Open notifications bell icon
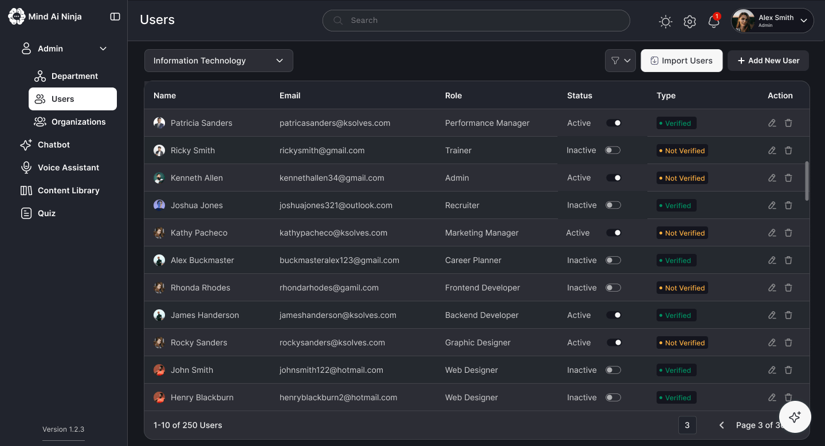825x446 pixels. click(714, 22)
